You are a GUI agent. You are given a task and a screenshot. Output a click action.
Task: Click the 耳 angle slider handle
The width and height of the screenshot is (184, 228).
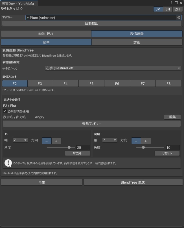[x=69, y=147]
